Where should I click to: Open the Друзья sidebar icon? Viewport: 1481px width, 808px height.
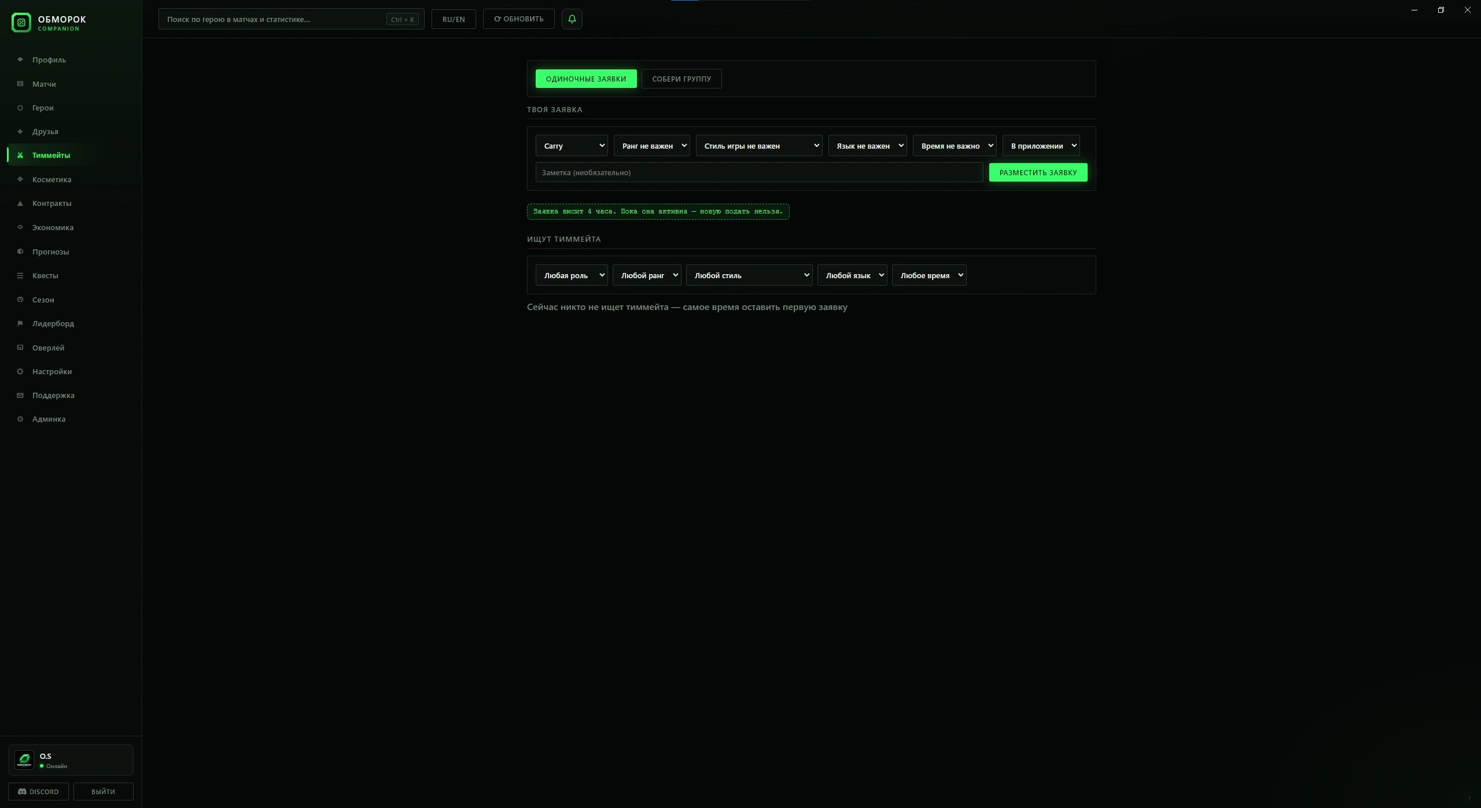20,131
